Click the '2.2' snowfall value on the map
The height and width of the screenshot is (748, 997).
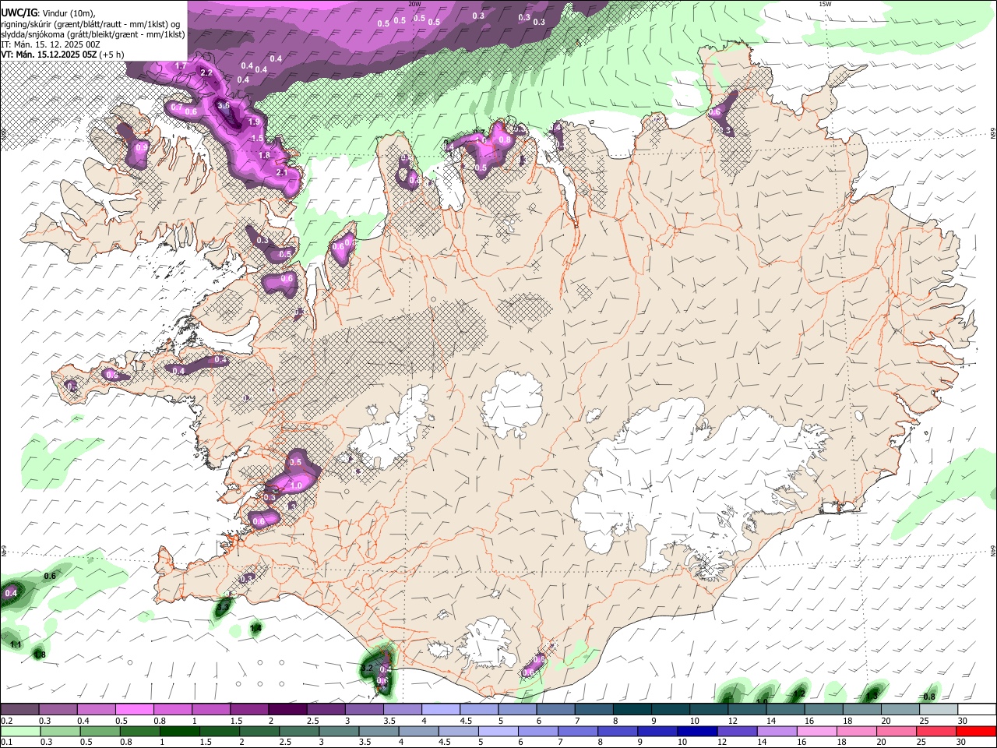pos(206,72)
